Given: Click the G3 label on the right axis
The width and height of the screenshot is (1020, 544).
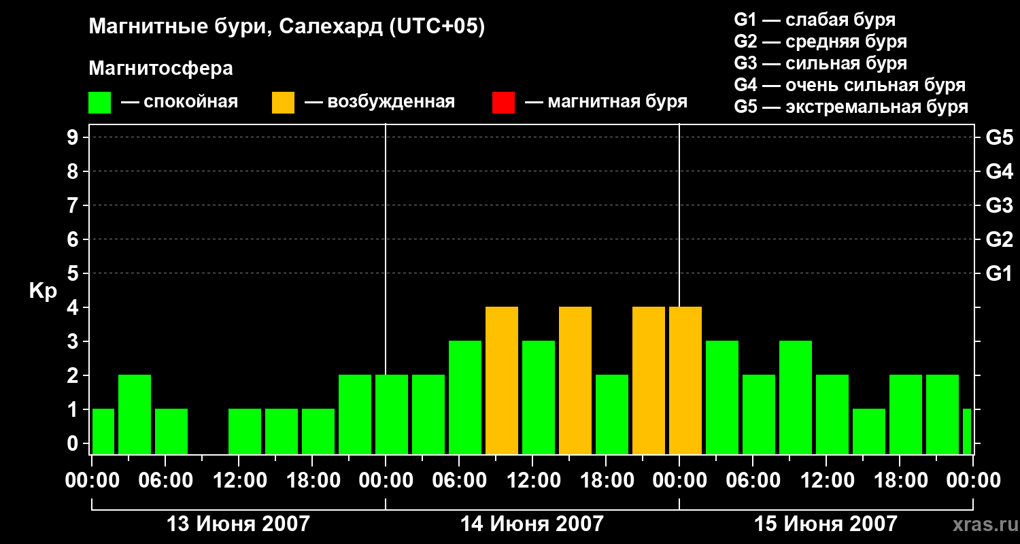Looking at the screenshot, I should pos(999,205).
